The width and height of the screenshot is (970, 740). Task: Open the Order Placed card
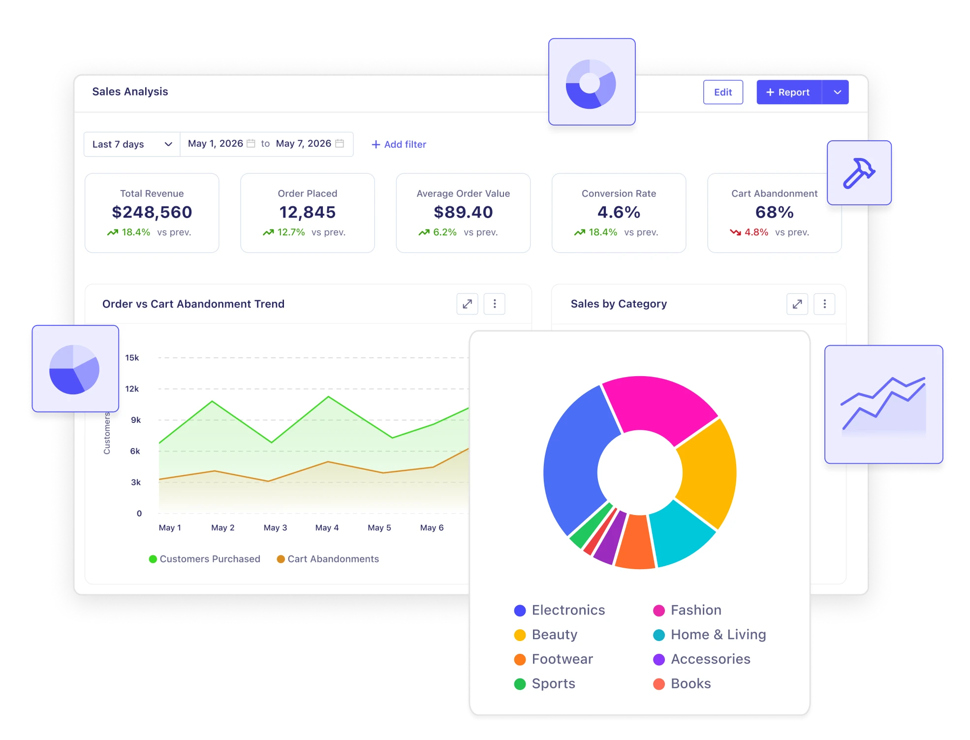tap(308, 213)
